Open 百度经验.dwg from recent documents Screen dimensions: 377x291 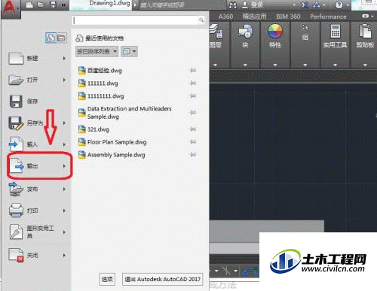pyautogui.click(x=104, y=71)
